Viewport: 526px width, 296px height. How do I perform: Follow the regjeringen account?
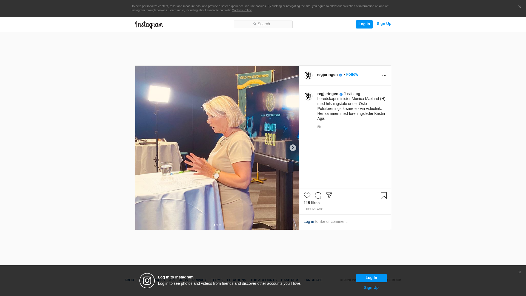pos(352,74)
